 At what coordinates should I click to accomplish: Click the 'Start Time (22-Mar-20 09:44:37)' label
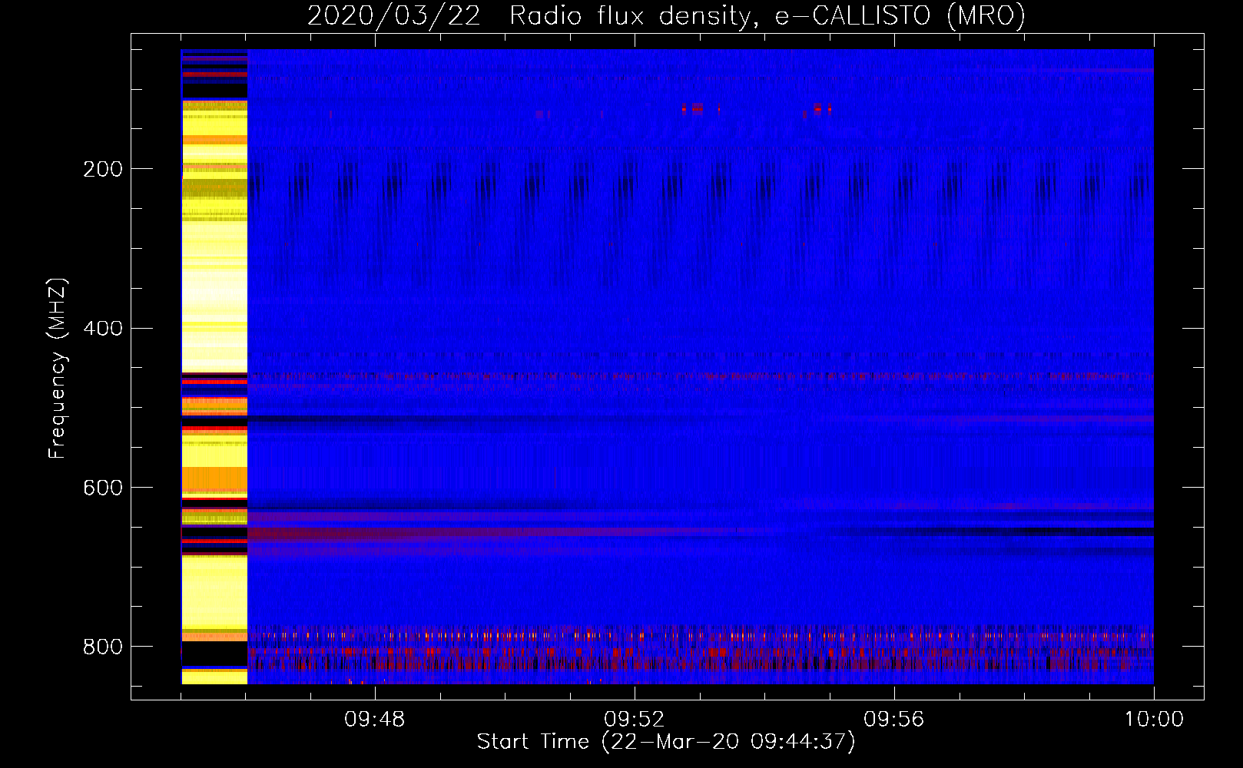point(666,742)
